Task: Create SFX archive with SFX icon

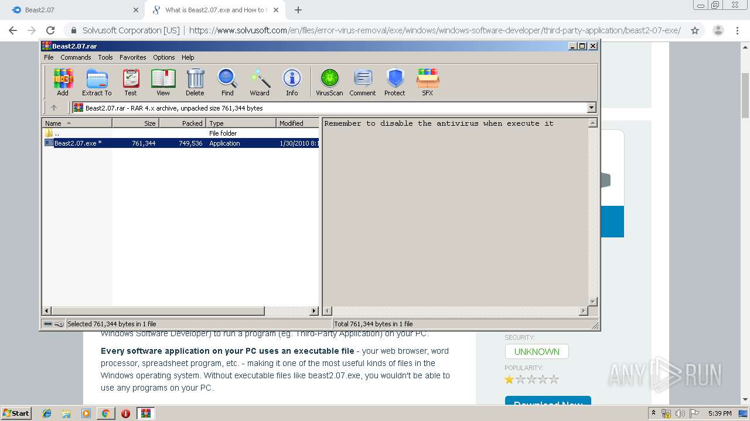Action: click(428, 82)
